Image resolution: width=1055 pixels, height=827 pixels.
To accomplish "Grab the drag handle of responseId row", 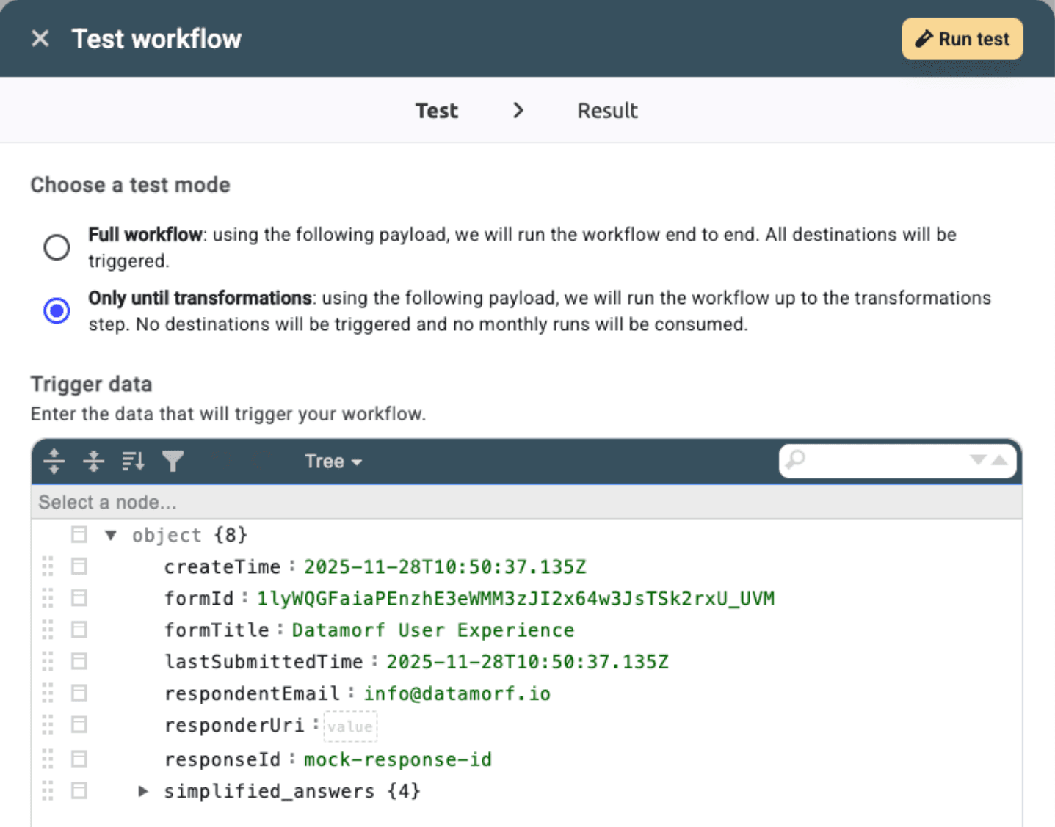I will point(48,759).
